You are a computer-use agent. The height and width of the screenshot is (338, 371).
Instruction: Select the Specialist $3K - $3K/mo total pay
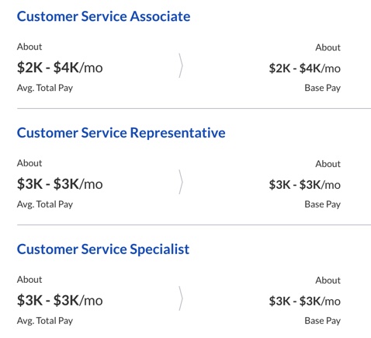pyautogui.click(x=60, y=300)
